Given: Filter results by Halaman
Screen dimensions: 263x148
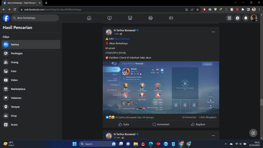Looking at the screenshot, I should coord(31,98).
